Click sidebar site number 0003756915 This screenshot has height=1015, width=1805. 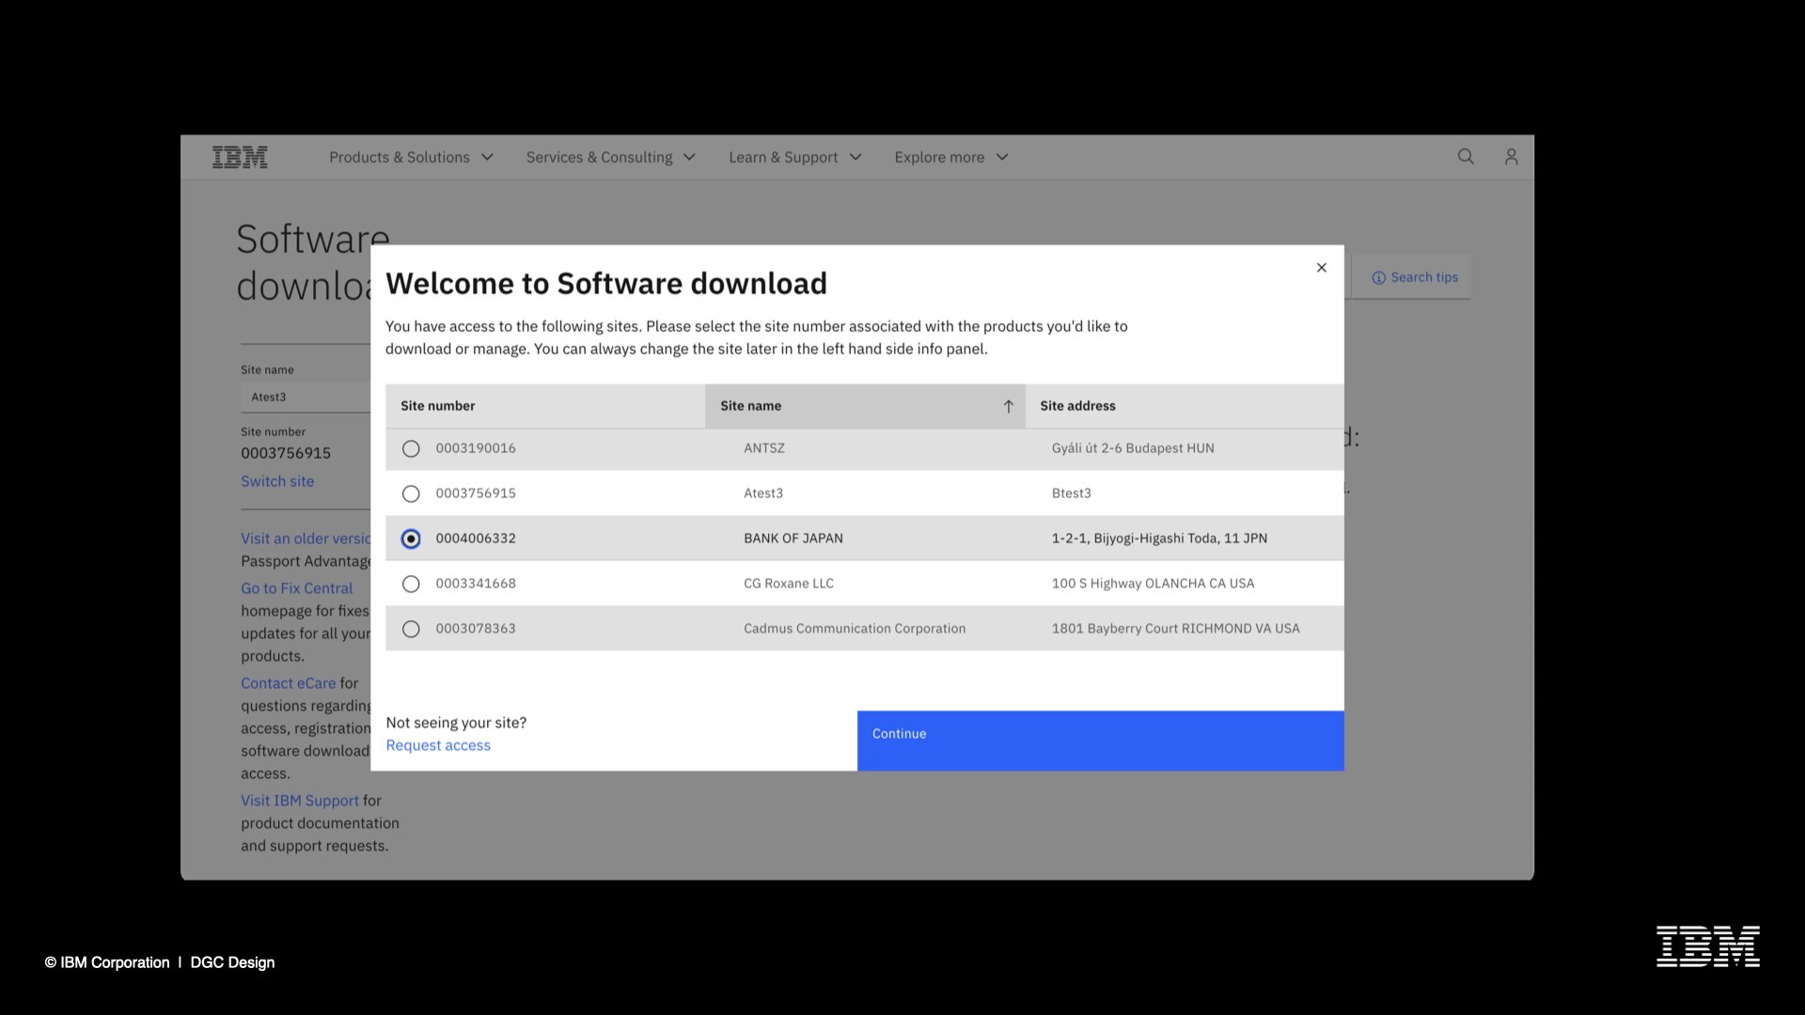286,453
